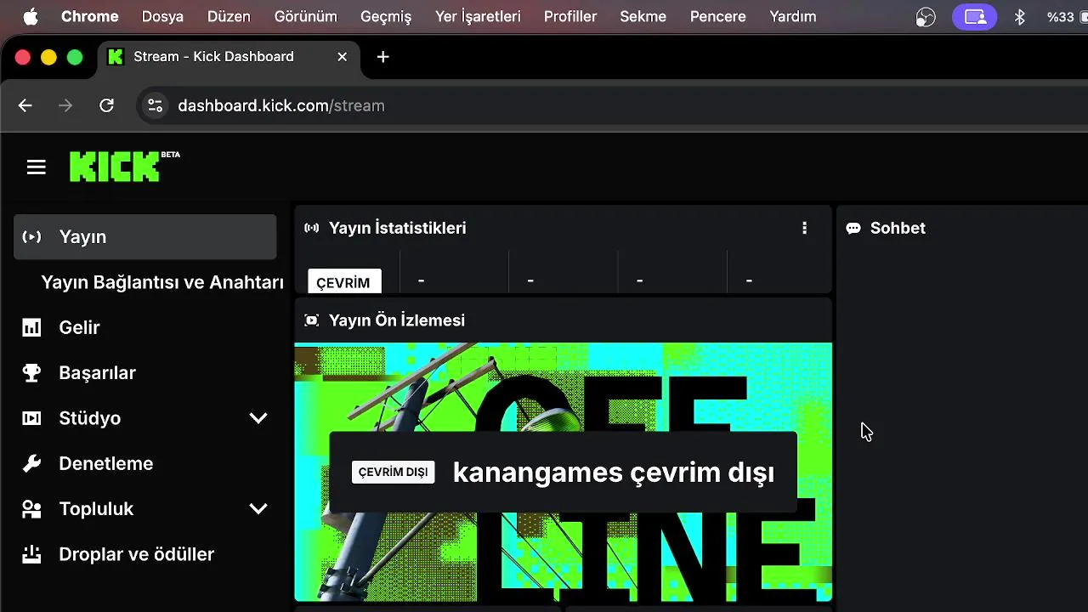Expand the Stüdyo submenu chevron
This screenshot has height=612, width=1088.
tap(258, 418)
